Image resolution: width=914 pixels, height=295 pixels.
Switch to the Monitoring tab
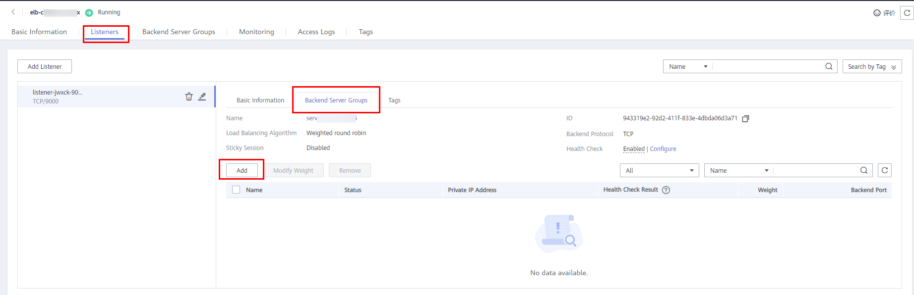tap(256, 32)
